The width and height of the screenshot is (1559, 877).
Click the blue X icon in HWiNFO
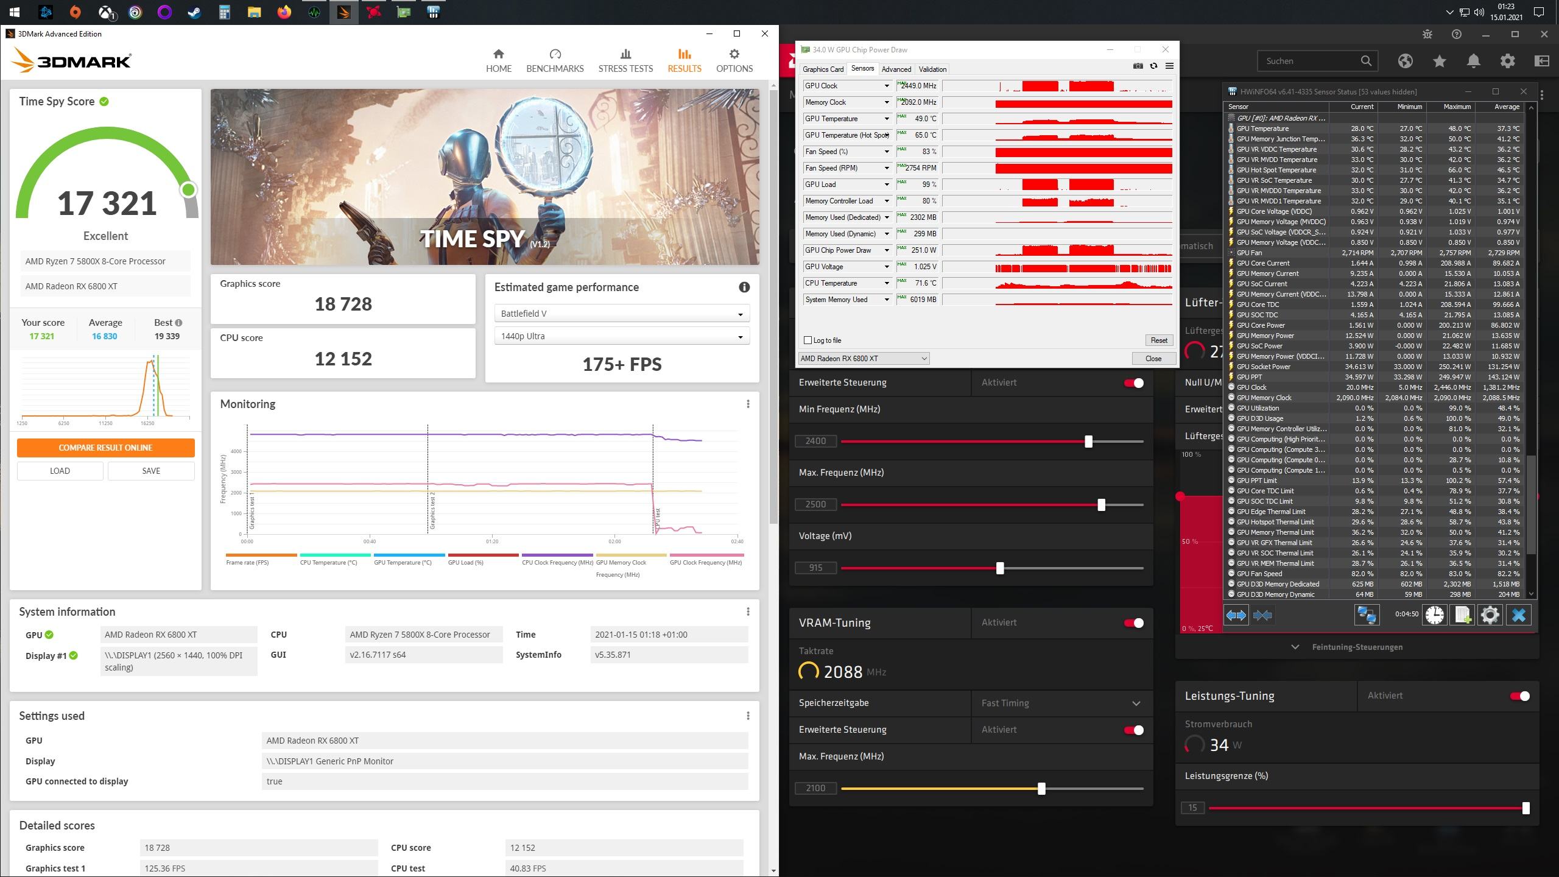[1519, 615]
